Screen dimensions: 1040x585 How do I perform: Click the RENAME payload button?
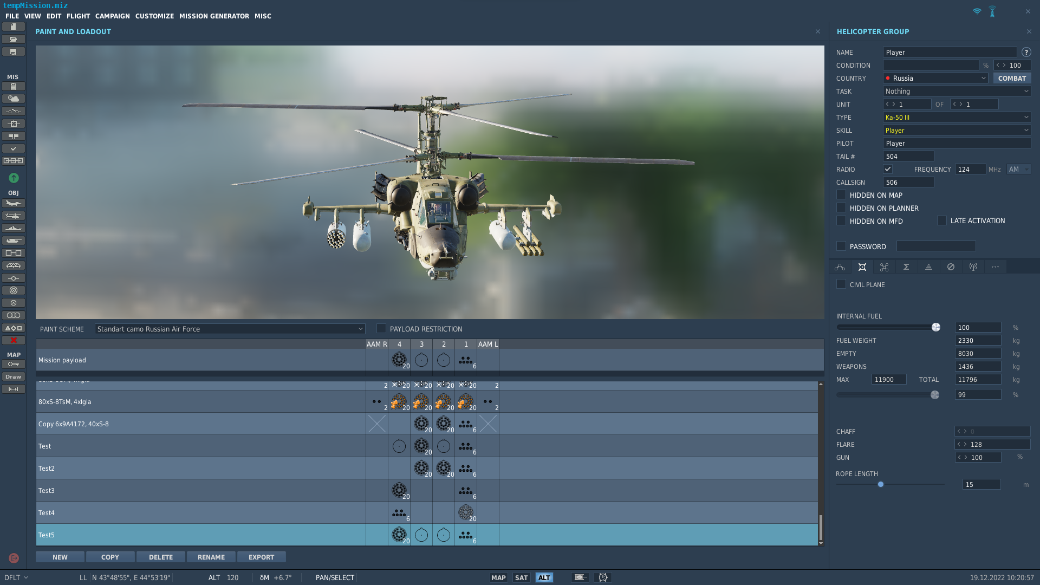211,557
